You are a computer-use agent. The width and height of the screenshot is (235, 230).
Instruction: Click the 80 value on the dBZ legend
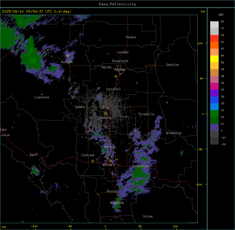(222, 22)
